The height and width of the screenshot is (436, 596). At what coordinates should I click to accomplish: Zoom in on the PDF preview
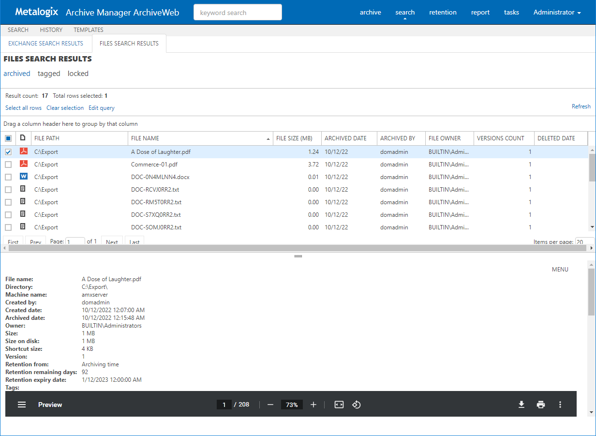coord(313,405)
